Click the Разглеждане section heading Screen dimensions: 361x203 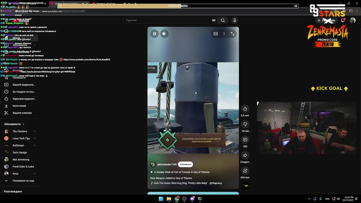point(13,191)
